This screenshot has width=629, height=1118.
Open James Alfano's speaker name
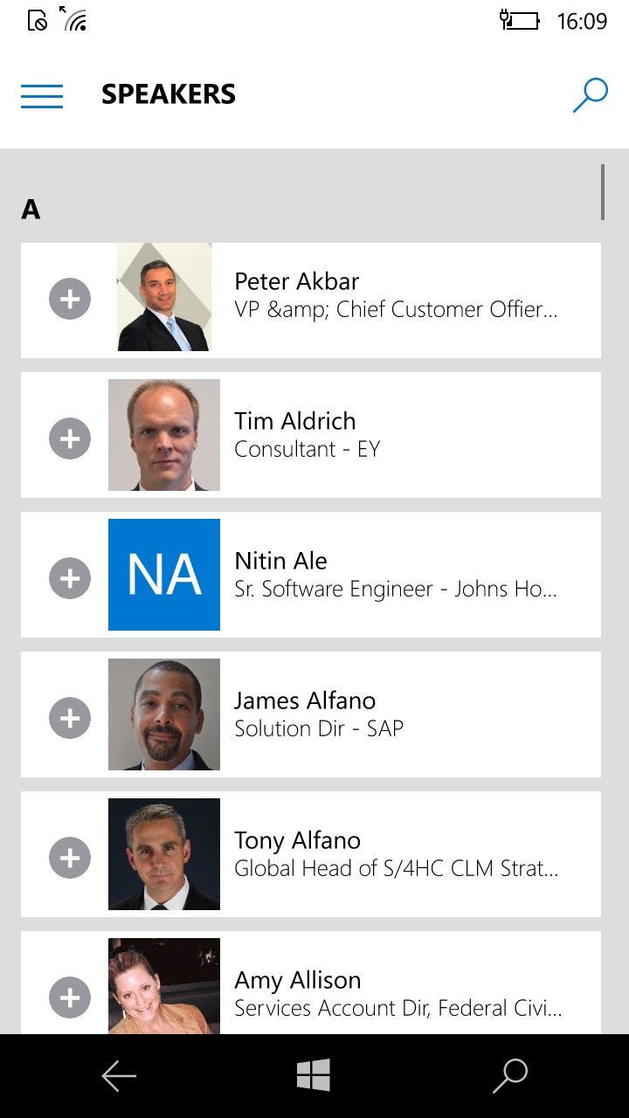[x=305, y=700]
